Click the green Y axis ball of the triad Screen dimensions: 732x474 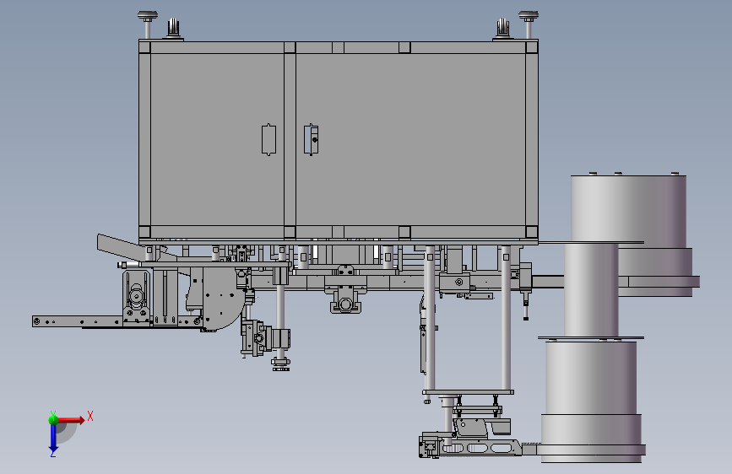pyautogui.click(x=53, y=419)
